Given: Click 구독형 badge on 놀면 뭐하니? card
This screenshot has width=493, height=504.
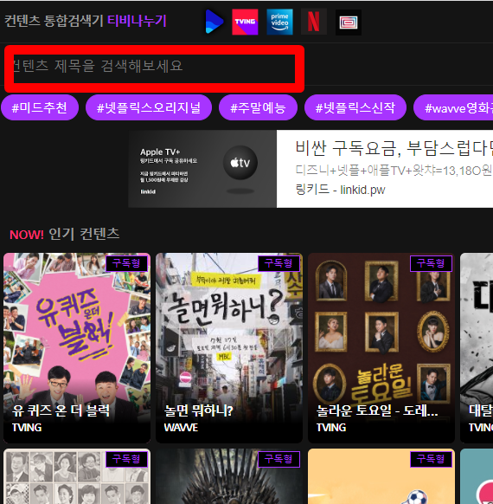Looking at the screenshot, I should pos(279,263).
